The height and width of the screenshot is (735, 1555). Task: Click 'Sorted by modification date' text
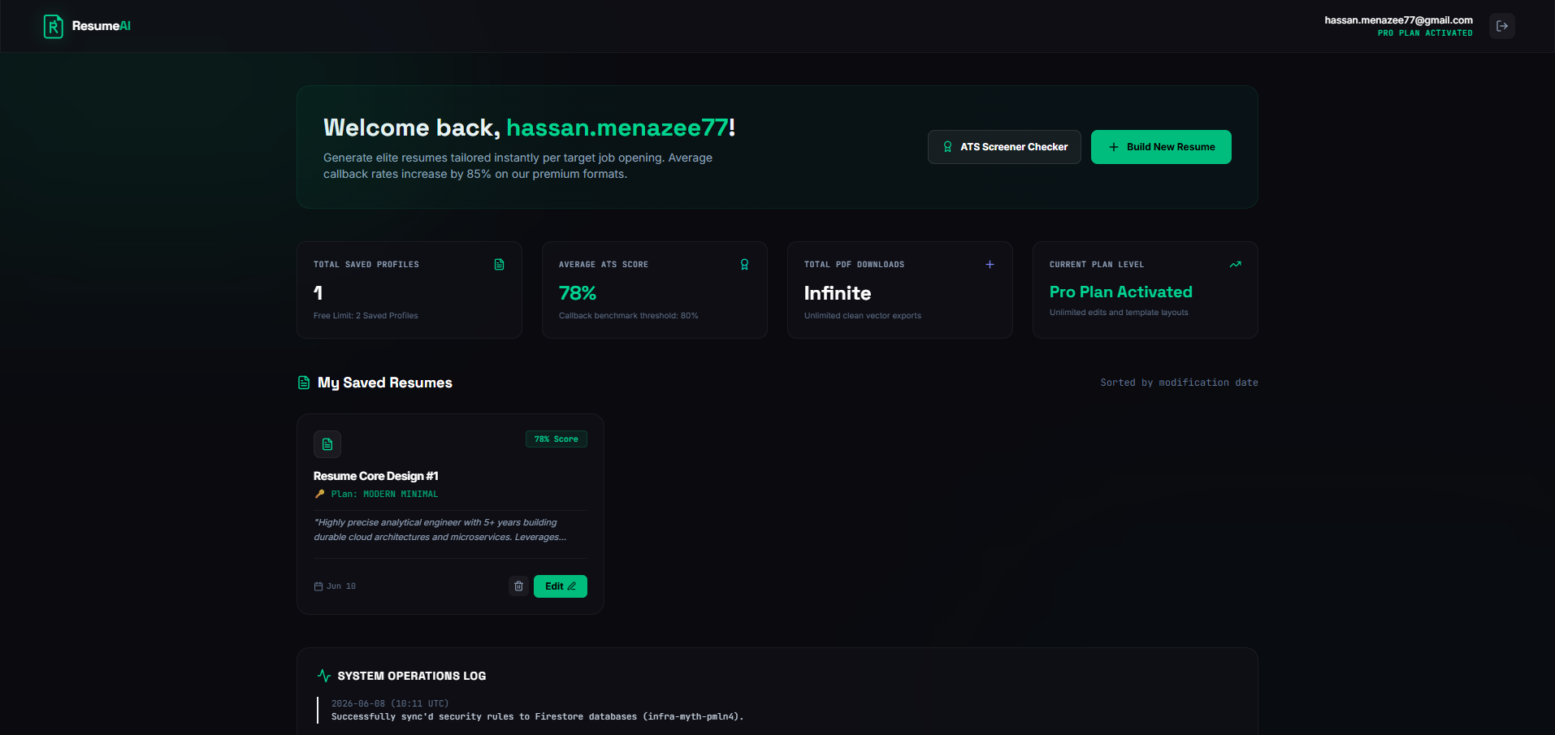[1179, 383]
